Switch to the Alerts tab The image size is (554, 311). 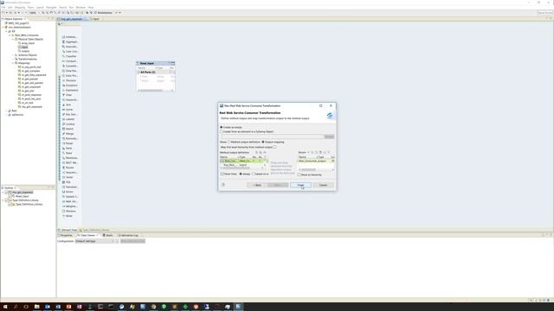point(108,235)
